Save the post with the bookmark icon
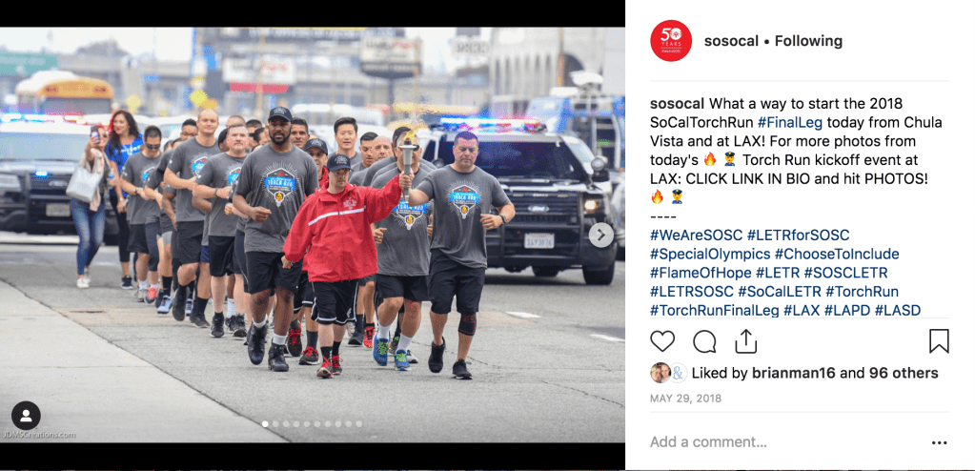The height and width of the screenshot is (471, 975). tap(939, 341)
